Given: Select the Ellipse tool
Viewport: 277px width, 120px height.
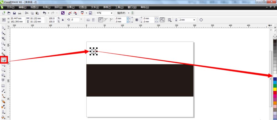Looking at the screenshot, I should tap(3, 65).
